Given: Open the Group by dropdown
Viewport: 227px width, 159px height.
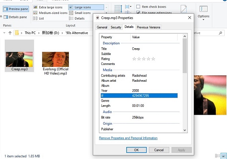Looking at the screenshot, I should click(x=128, y=7).
